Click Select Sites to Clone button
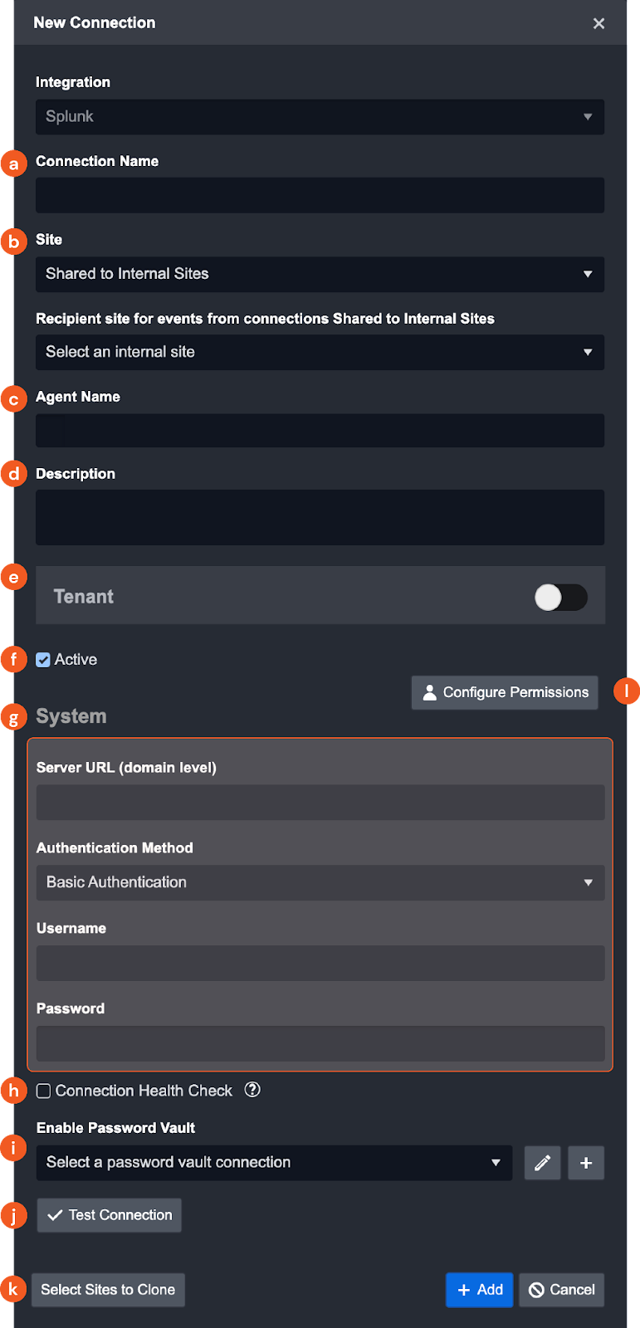640x1328 pixels. [108, 1290]
